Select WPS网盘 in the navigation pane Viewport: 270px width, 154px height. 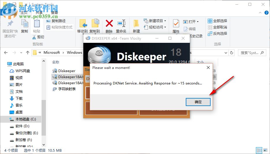[20, 71]
